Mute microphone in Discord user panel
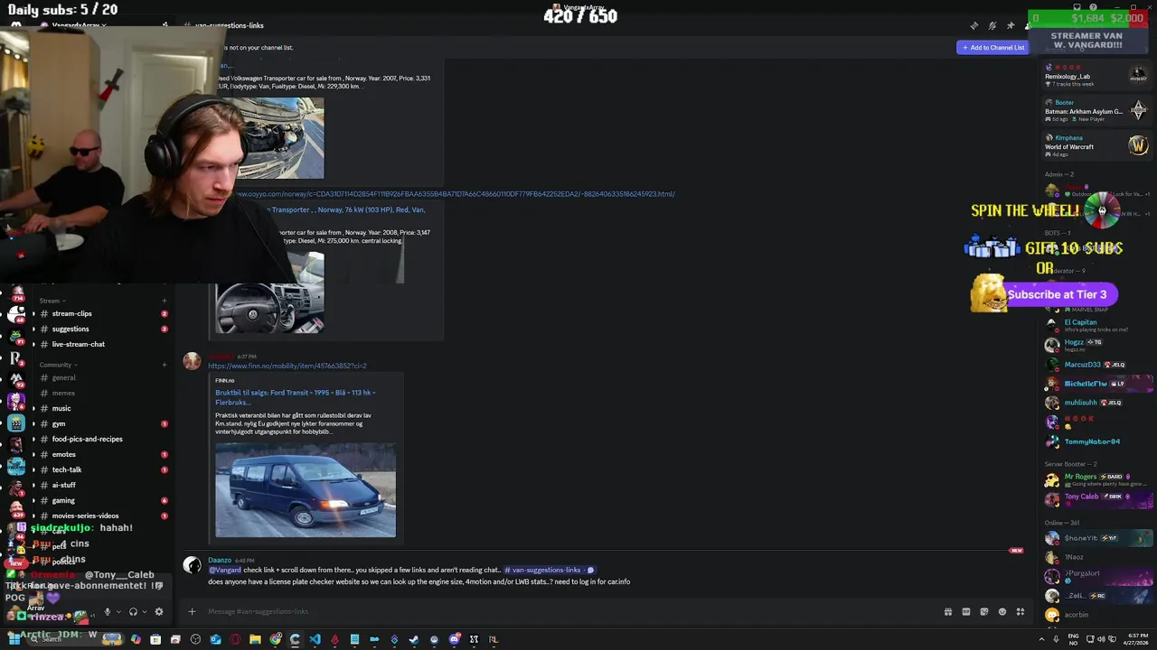Viewport: 1157px width, 650px height. 107,611
